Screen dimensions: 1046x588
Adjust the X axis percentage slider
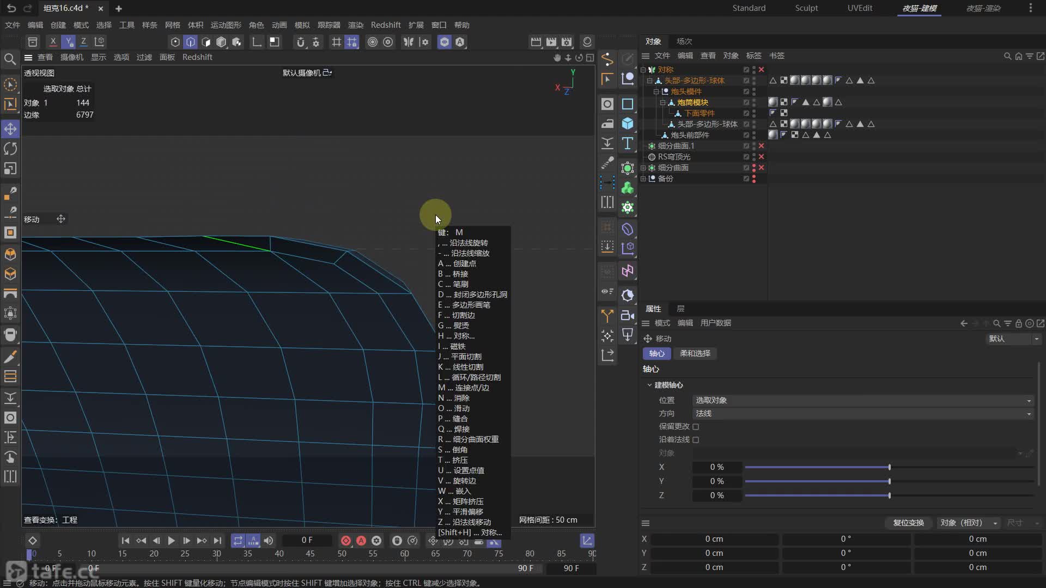pos(889,467)
